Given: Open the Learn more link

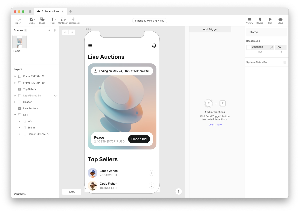Looking at the screenshot, I should 215,124.
